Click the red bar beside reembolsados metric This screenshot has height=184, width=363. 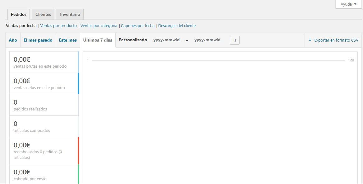pos(78,150)
